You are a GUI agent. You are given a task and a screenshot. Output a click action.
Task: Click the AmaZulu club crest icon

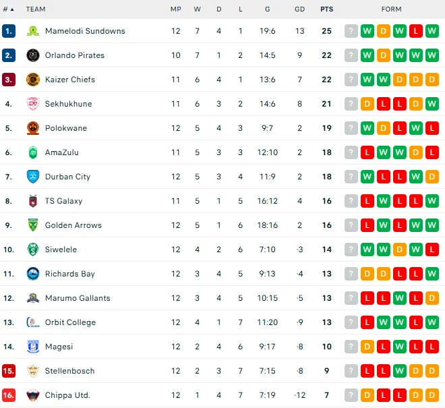pos(33,152)
